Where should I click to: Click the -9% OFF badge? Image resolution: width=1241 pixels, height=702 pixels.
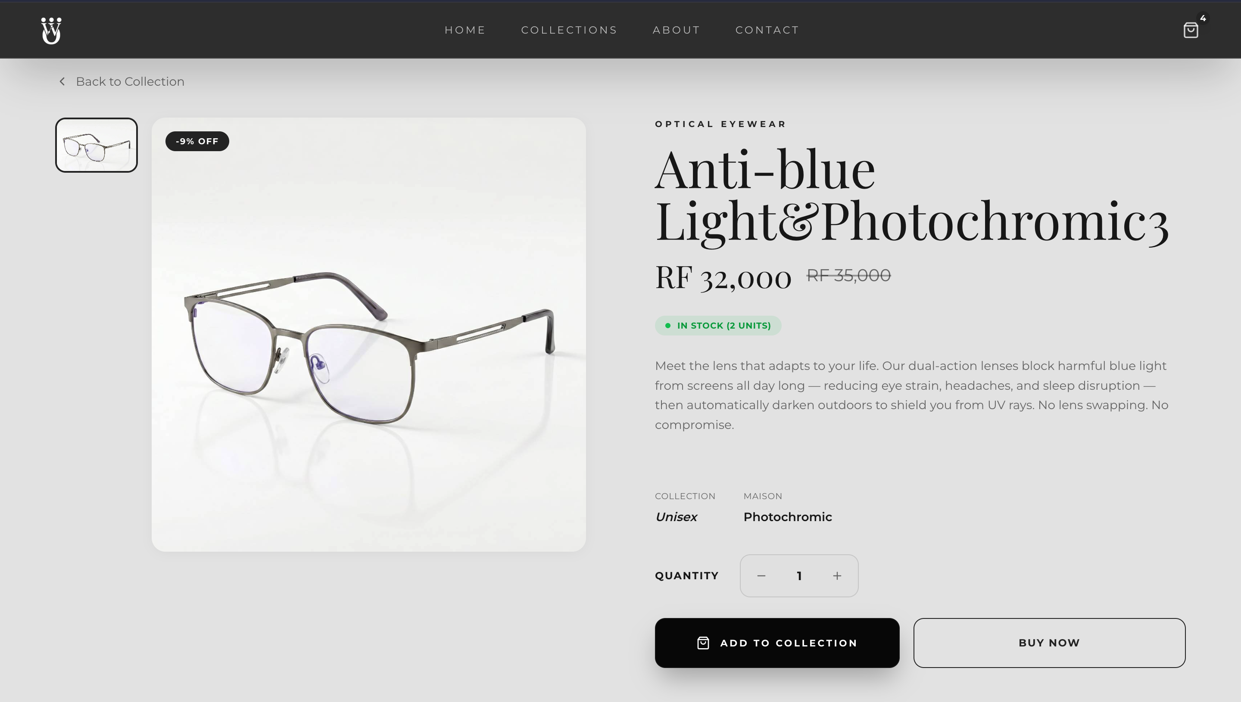[197, 141]
